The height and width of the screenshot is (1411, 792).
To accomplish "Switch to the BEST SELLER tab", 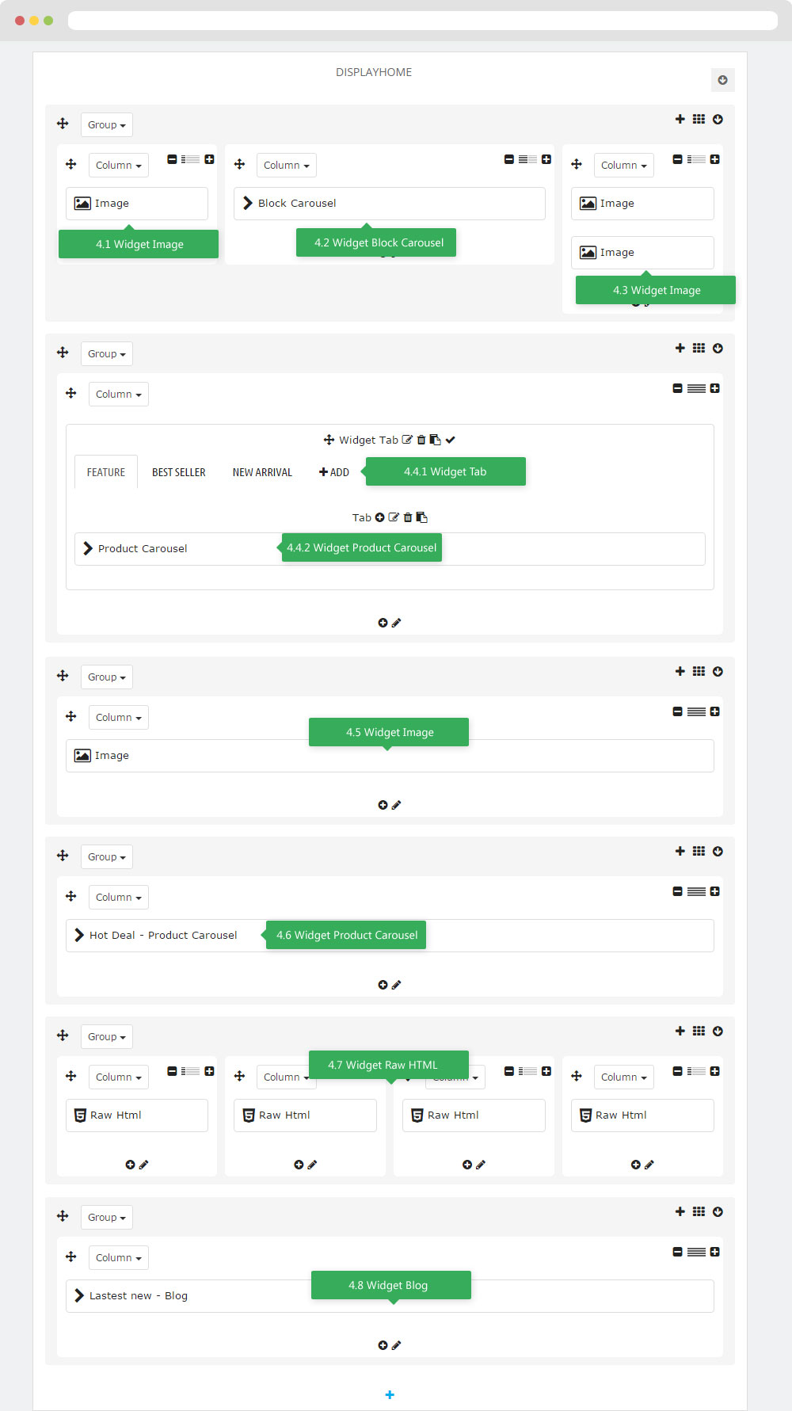I will (179, 472).
